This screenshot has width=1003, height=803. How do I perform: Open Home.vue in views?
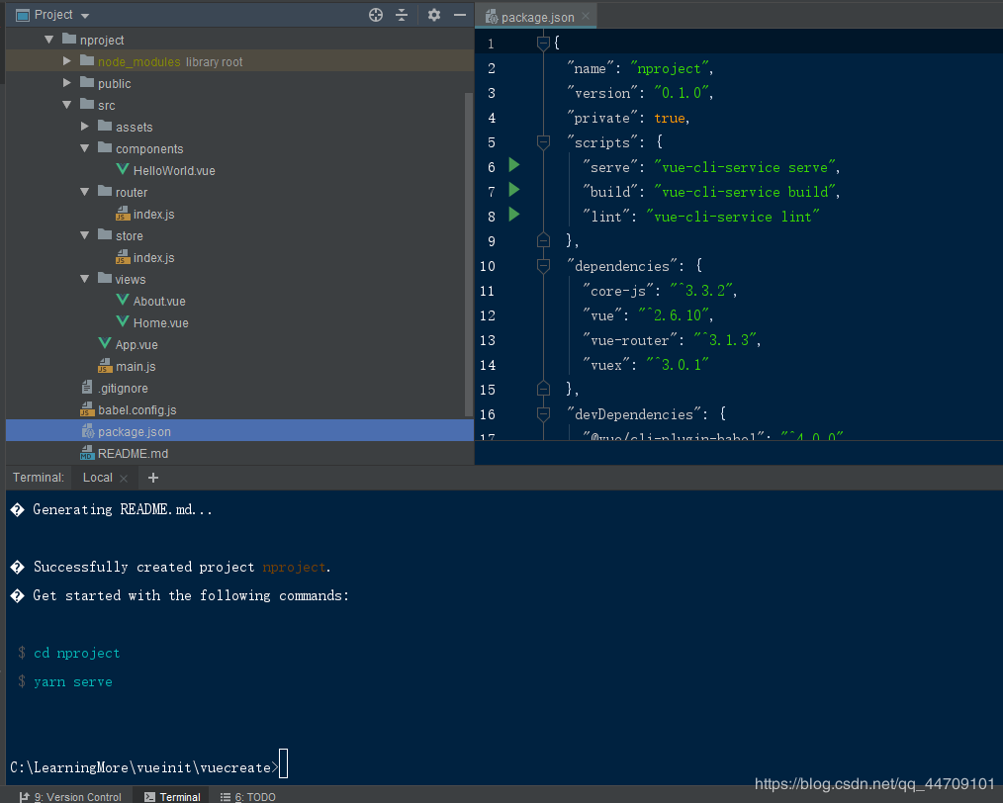click(153, 322)
